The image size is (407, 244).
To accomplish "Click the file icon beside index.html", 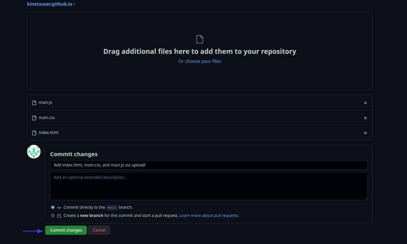I will [34, 133].
